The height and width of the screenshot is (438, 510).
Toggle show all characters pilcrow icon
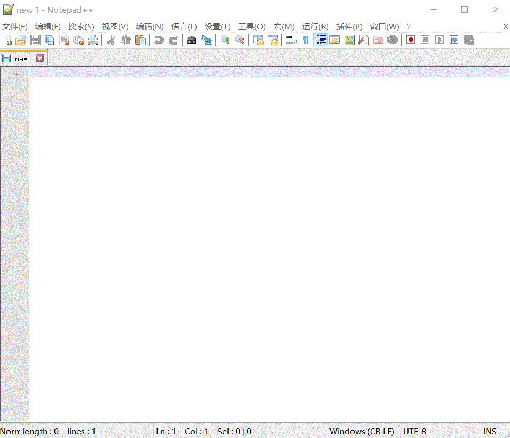click(305, 40)
